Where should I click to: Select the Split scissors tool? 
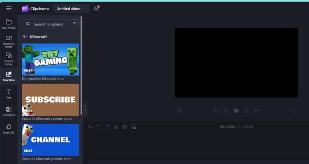[116, 127]
